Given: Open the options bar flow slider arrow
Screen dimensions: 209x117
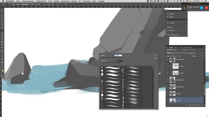Looking at the screenshot, I should (x=59, y=4).
